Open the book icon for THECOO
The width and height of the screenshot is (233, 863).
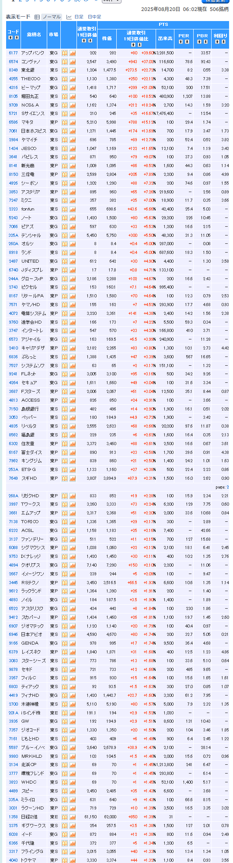point(64,79)
